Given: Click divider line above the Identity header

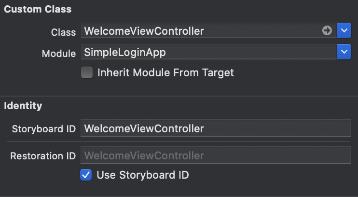Looking at the screenshot, I should coord(179,96).
